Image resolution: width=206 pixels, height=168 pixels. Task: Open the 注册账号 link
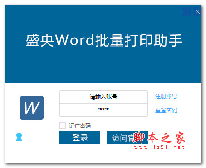pos(166,96)
